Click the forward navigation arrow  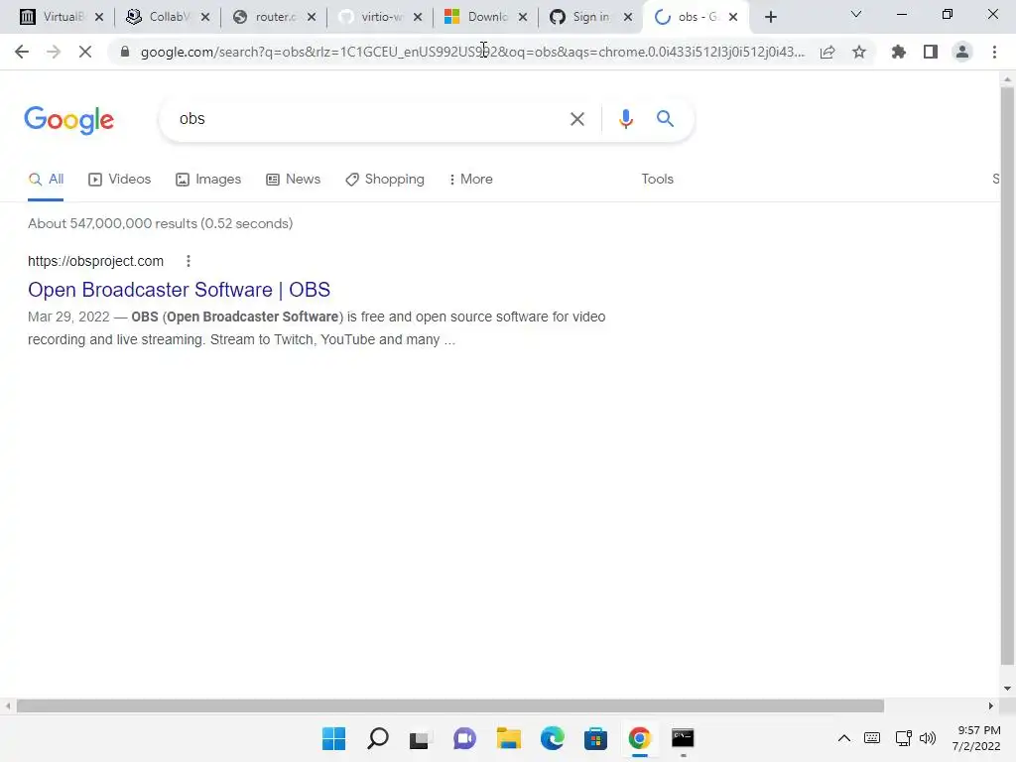(x=54, y=52)
